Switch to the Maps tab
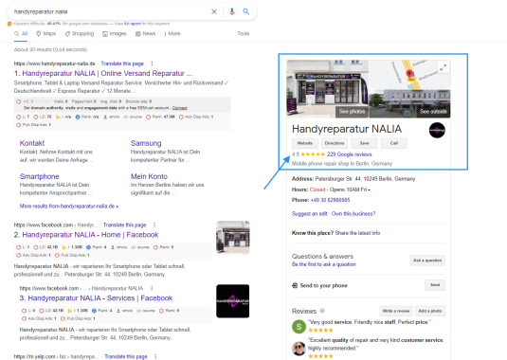This screenshot has width=507, height=360. [x=45, y=33]
